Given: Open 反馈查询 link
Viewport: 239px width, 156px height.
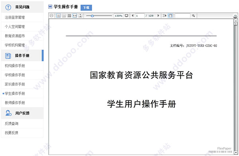Looking at the screenshot, I should pyautogui.click(x=12, y=123).
